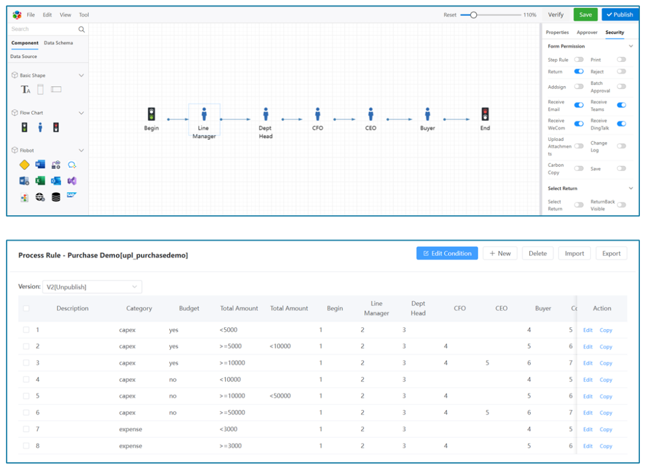The height and width of the screenshot is (470, 647).
Task: Select the End node on the canvas
Action: (x=486, y=119)
